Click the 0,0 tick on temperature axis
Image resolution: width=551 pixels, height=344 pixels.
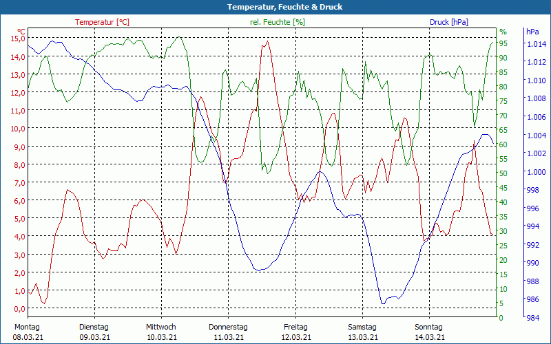(x=18, y=309)
